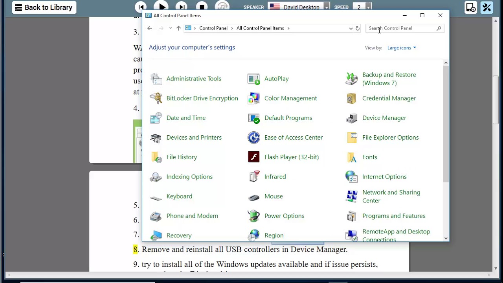Click the audio/music icon in reader toolbar
This screenshot has height=283, width=503.
tap(222, 7)
